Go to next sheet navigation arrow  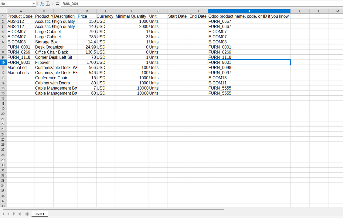pyautogui.click(x=14, y=214)
